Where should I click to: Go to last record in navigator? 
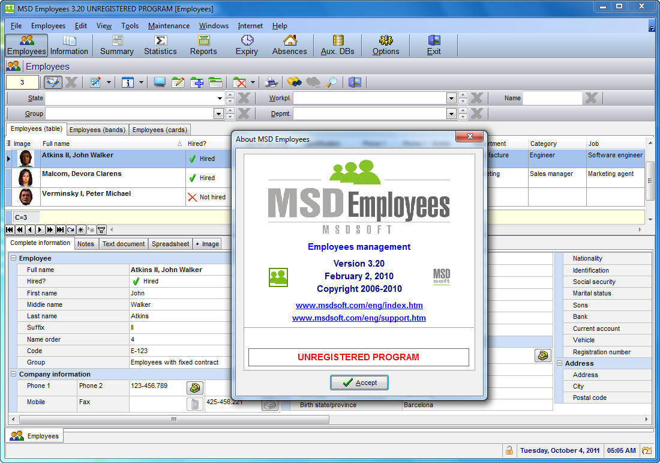click(x=60, y=229)
